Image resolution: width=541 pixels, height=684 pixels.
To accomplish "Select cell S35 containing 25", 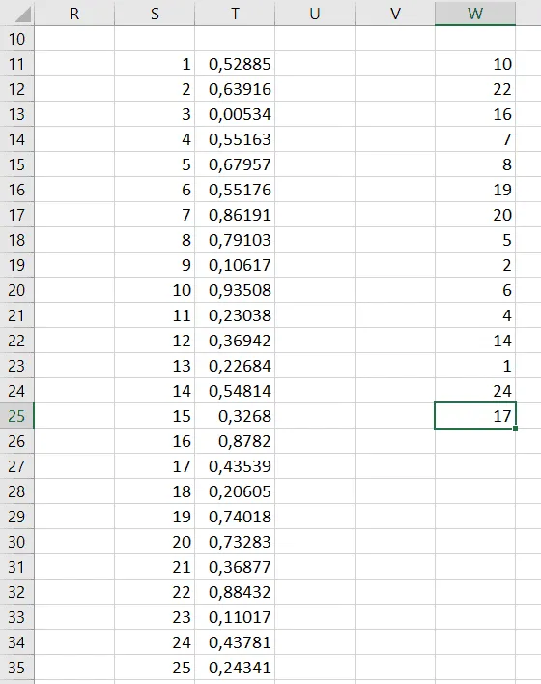I will [x=155, y=668].
